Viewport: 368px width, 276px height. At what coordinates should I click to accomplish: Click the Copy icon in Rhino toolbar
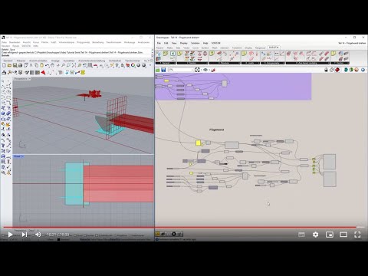36,65
